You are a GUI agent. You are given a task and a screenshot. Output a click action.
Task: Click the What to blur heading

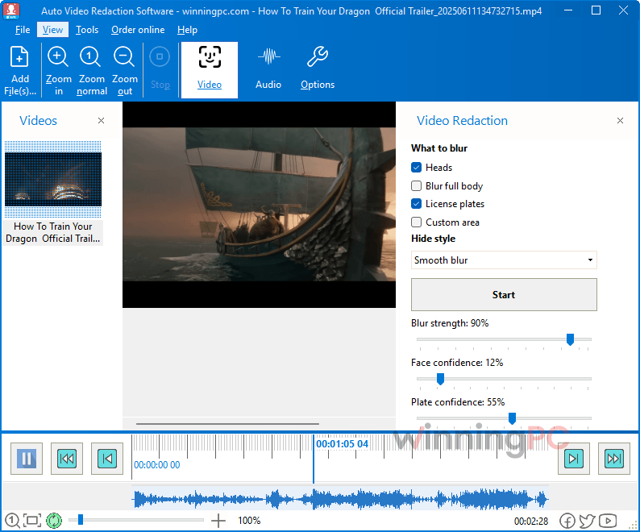pyautogui.click(x=439, y=148)
